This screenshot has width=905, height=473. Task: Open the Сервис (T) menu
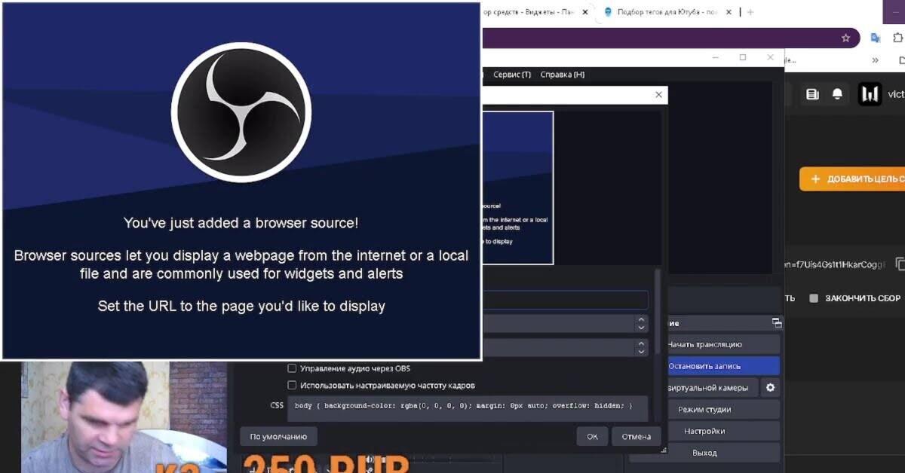[x=512, y=75]
